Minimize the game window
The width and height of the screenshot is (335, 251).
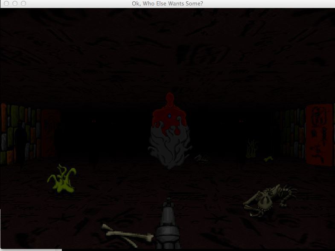pyautogui.click(x=15, y=3)
